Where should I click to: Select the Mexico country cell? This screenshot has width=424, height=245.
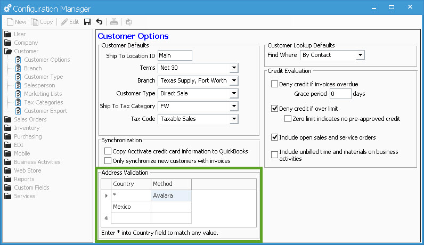click(x=131, y=207)
